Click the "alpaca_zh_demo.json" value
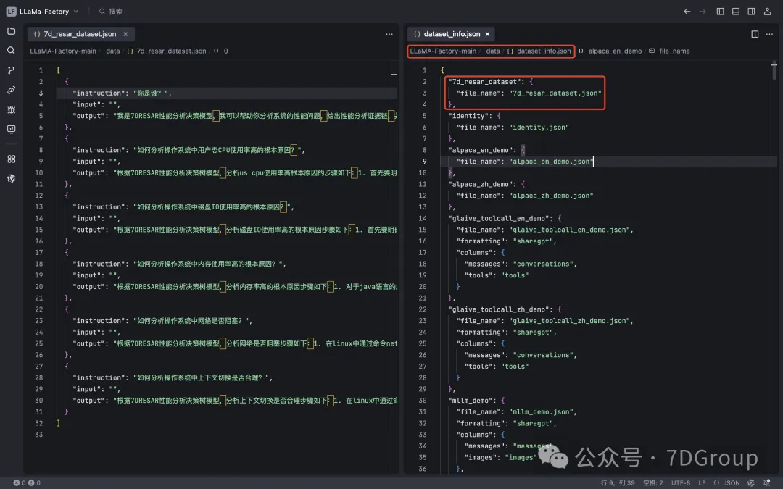 551,196
